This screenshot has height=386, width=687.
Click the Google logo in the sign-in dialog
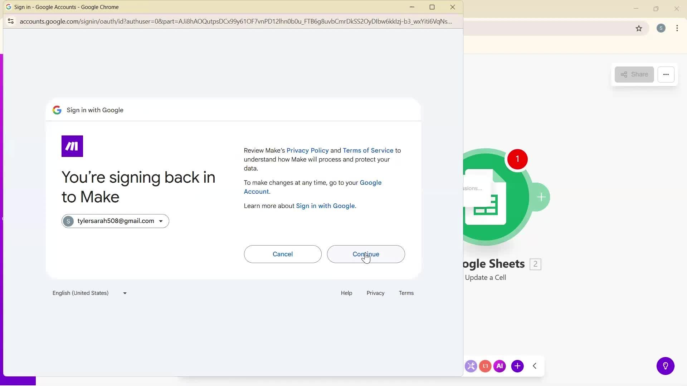pyautogui.click(x=57, y=110)
